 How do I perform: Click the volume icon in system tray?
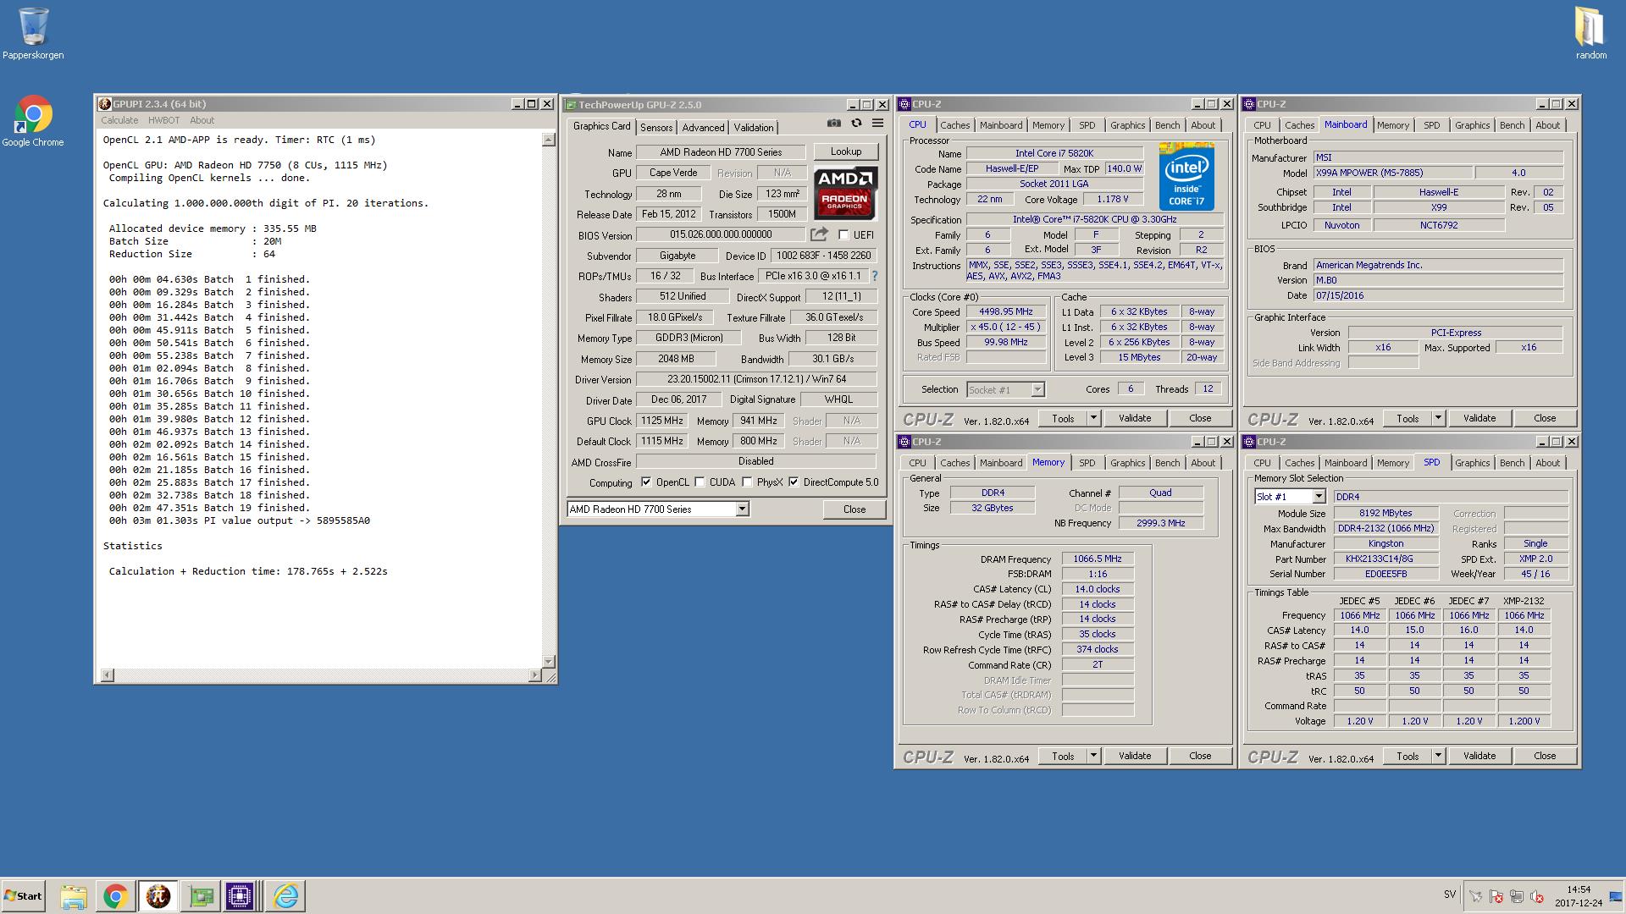[1537, 896]
